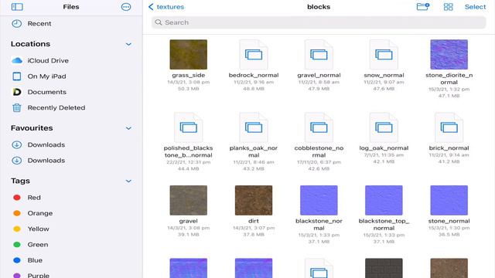
Task: Collapse the Locations section
Action: [128, 44]
